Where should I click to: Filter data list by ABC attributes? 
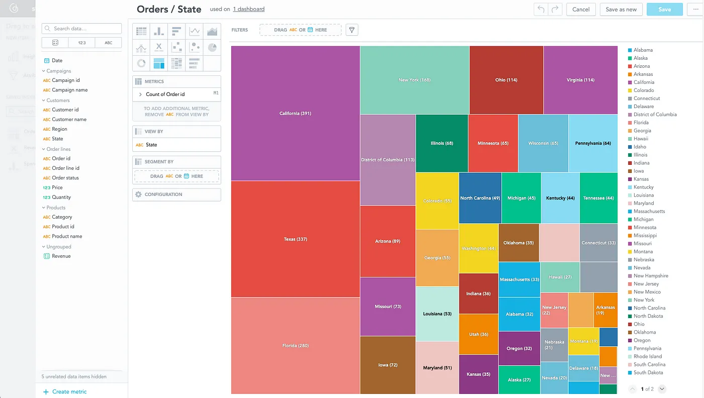click(x=108, y=43)
